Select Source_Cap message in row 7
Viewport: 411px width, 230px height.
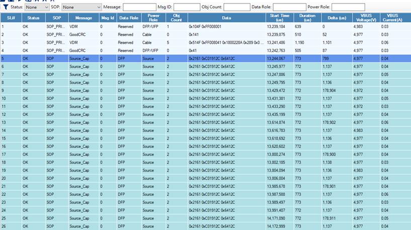click(x=79, y=74)
